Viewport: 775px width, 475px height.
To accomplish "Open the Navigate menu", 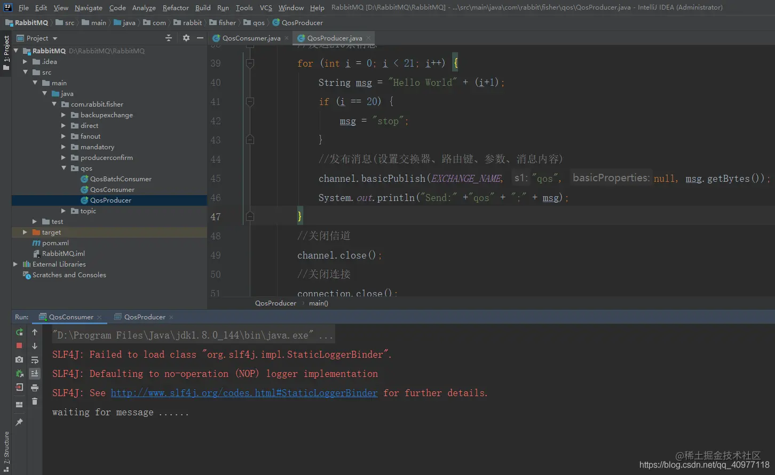I will click(89, 7).
